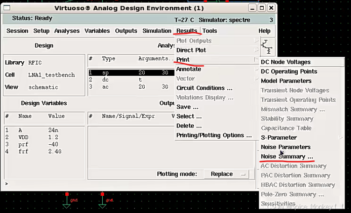Screen dimensions: 351x213
Task: Select Noise Parameters
Action: (x=302, y=147)
